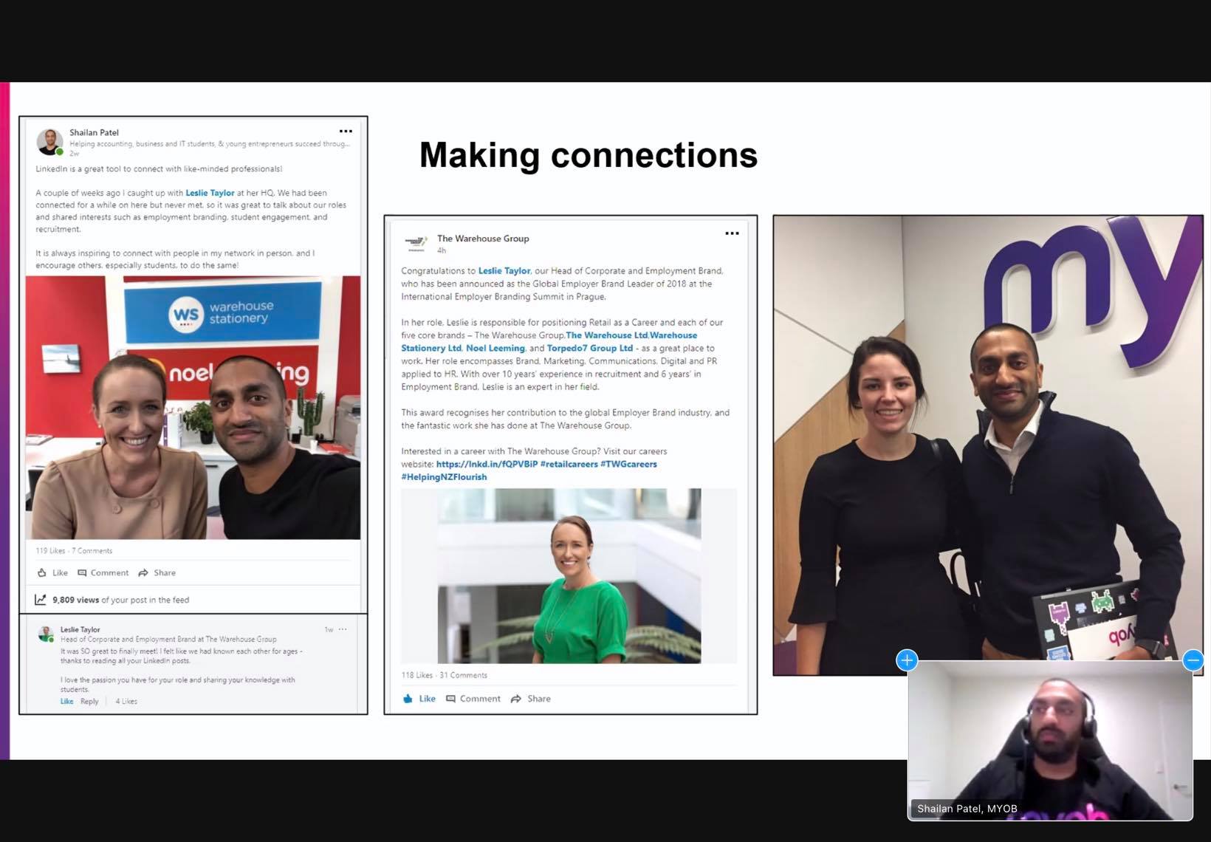
Task: Click the Shailan Patel webcam video tile
Action: coord(1050,740)
